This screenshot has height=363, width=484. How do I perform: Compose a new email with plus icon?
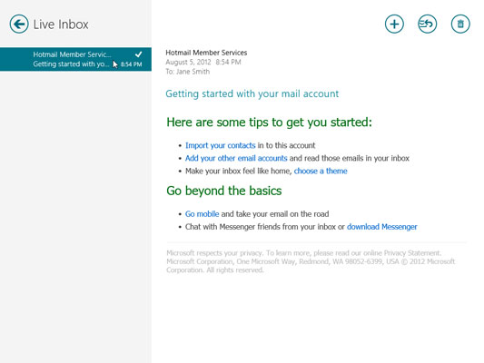tap(394, 25)
